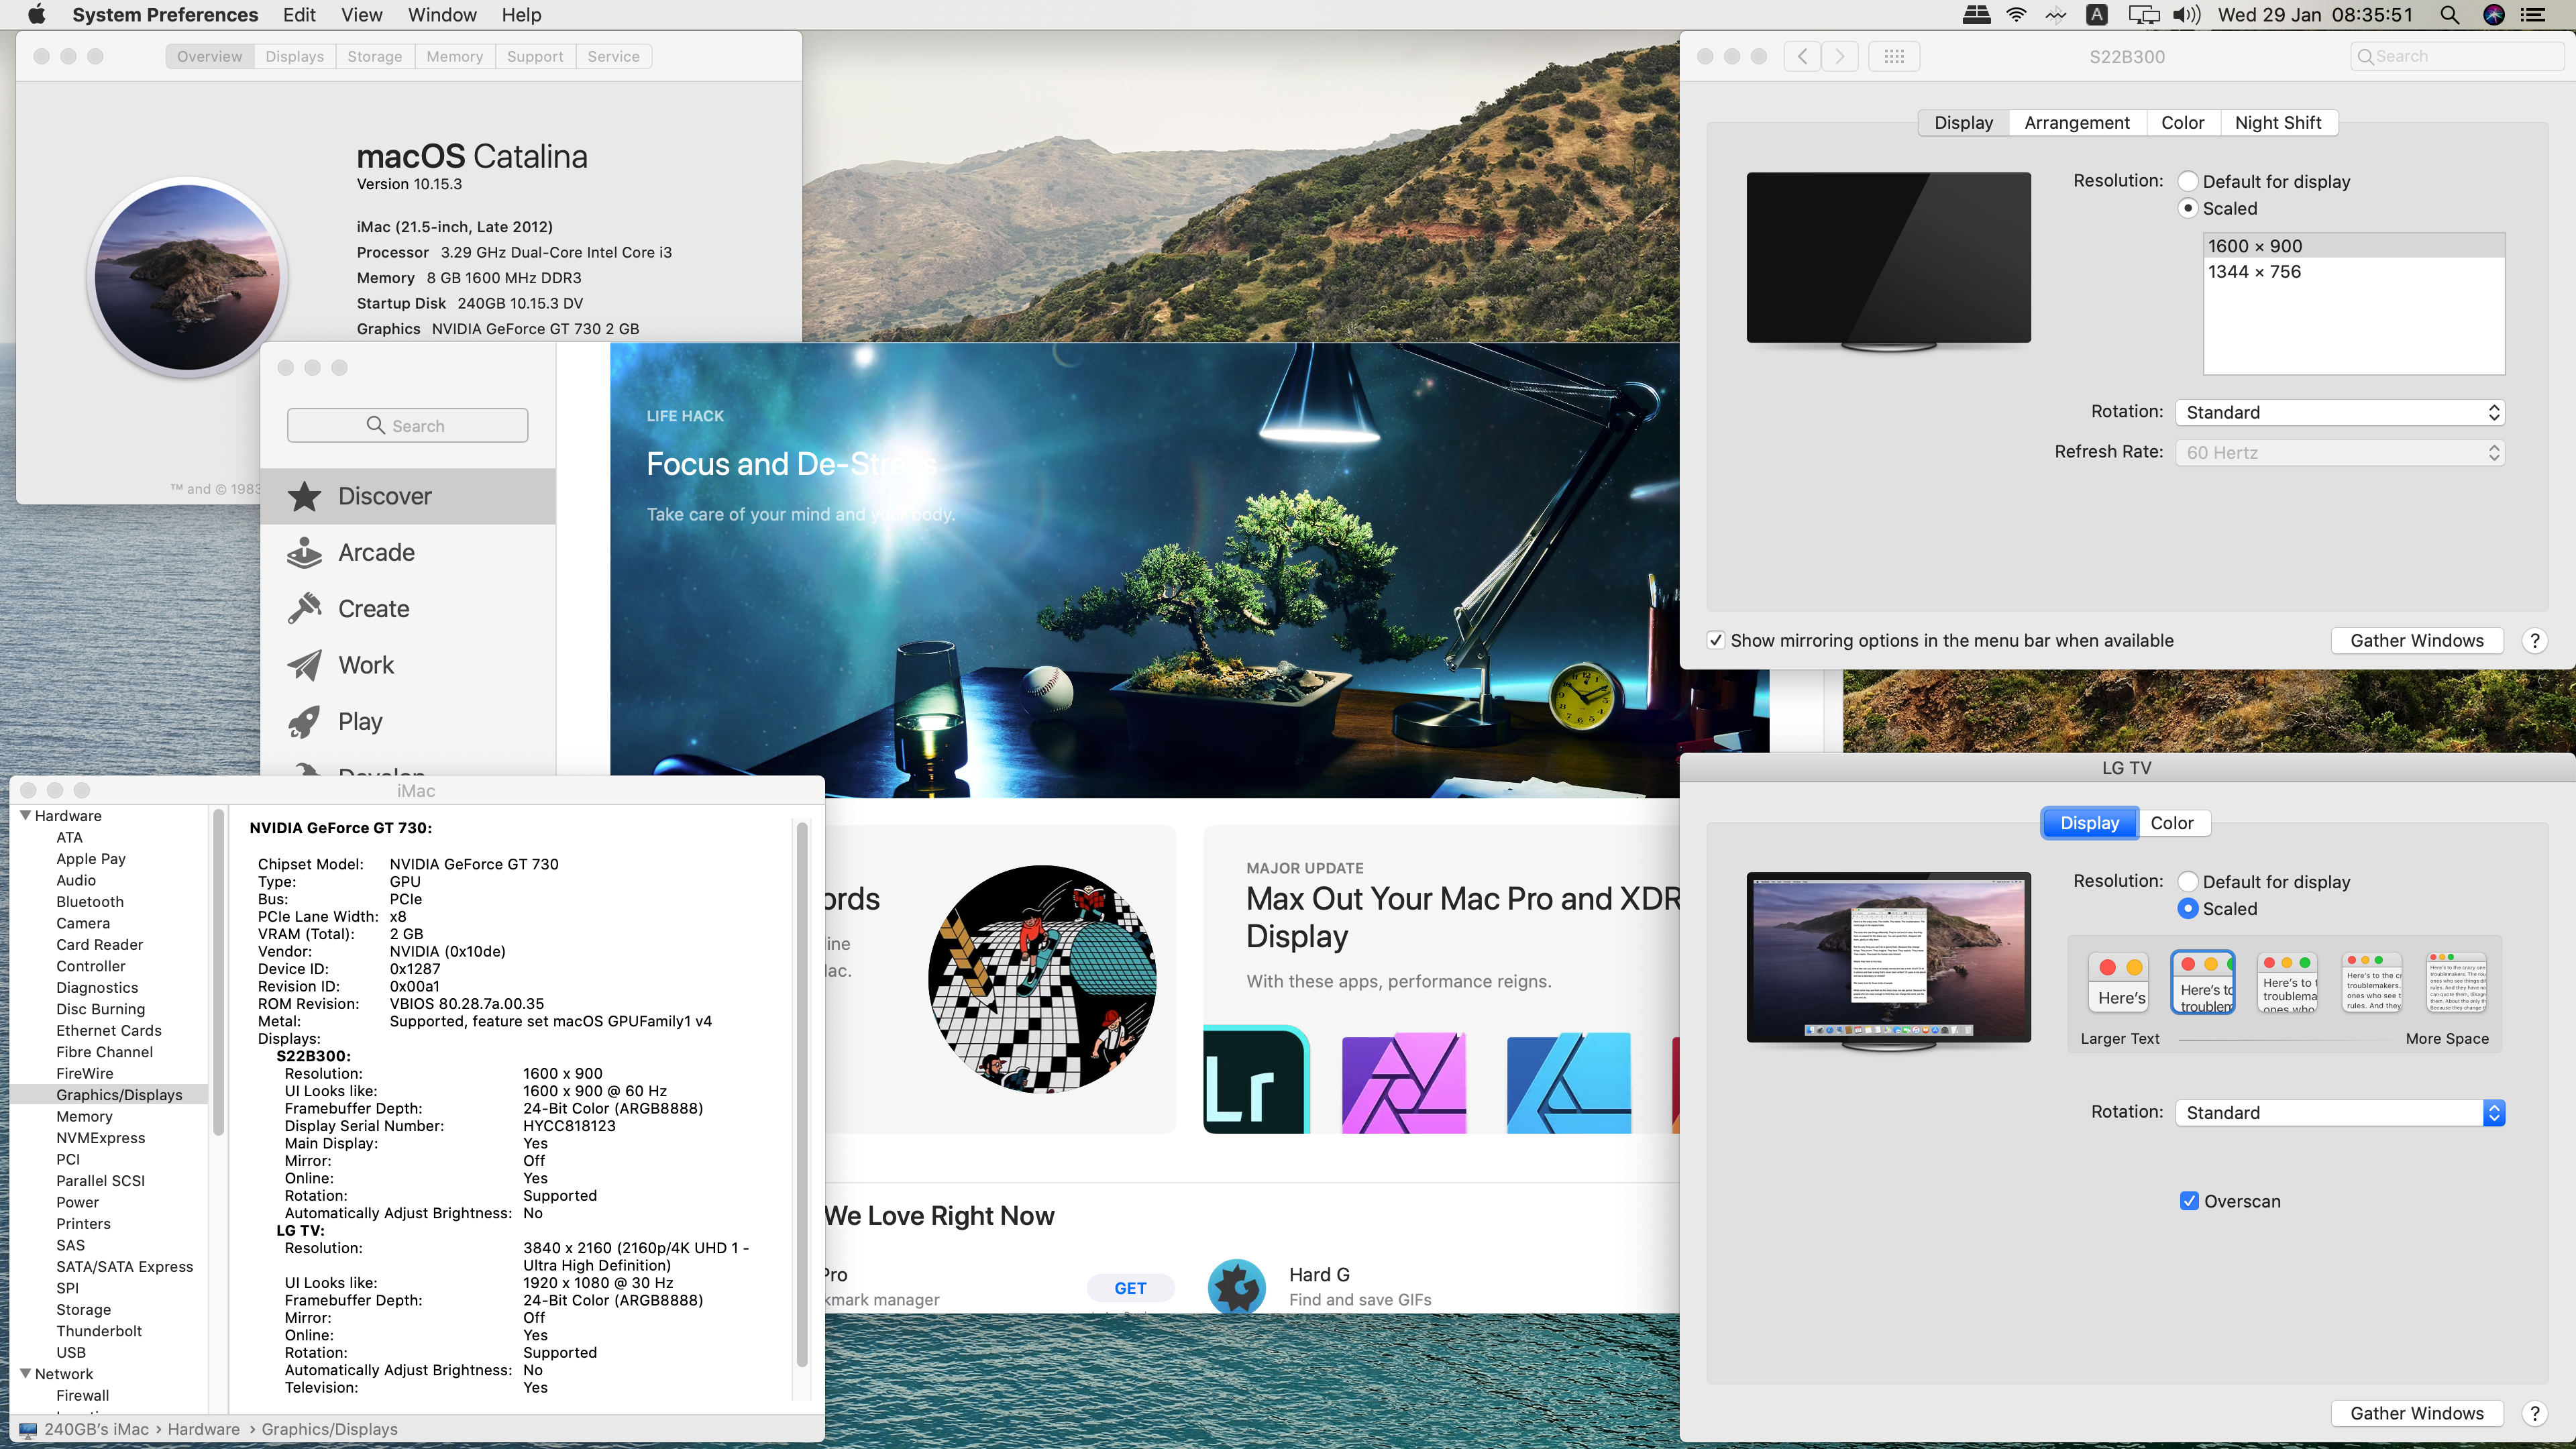Screen dimensions: 2576x1449
Task: Click vertical scrollbar in System Information details
Action: [x=801, y=1095]
